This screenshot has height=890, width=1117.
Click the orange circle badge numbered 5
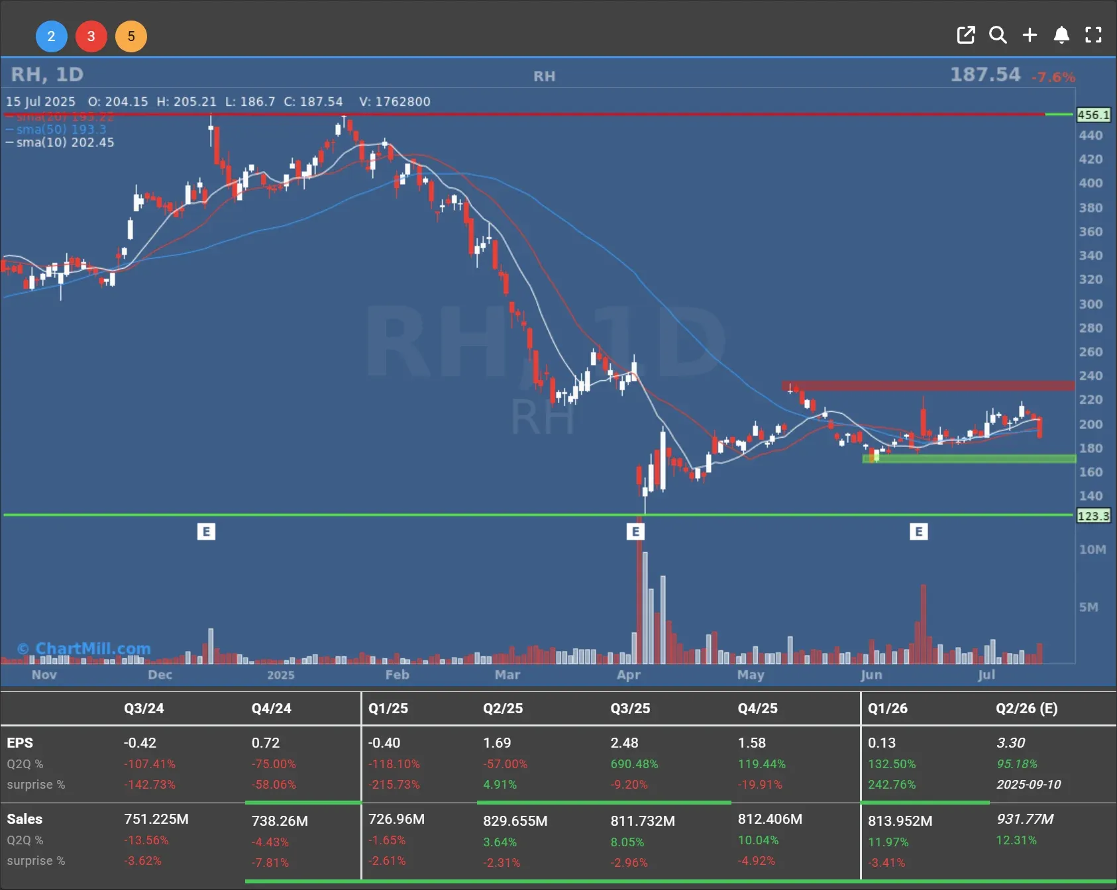click(x=131, y=36)
